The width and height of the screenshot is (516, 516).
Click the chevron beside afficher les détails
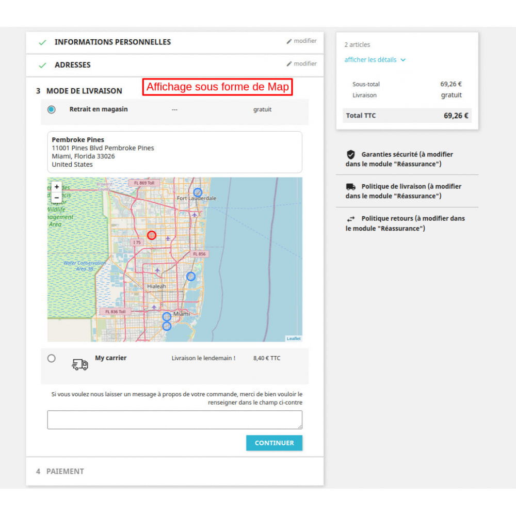coord(403,60)
